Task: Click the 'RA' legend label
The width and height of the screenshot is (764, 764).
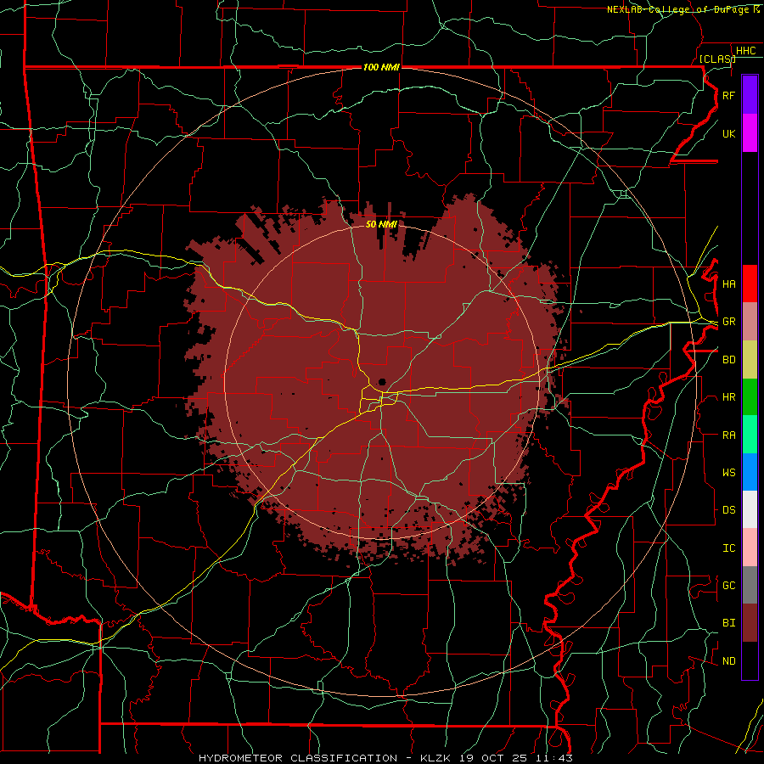Action: pyautogui.click(x=728, y=435)
